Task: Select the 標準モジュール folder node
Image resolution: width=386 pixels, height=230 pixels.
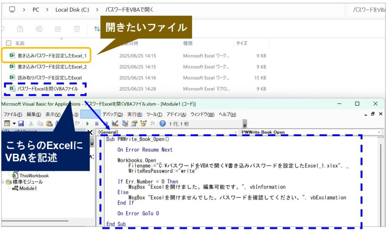Action: click(x=28, y=182)
